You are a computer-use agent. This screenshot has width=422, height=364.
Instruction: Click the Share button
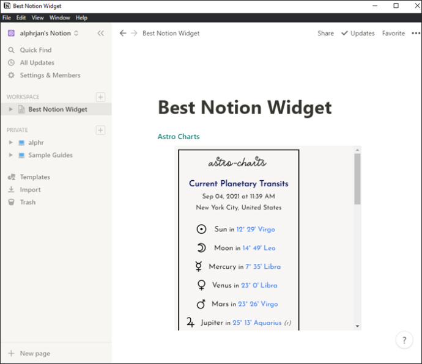pyautogui.click(x=325, y=34)
